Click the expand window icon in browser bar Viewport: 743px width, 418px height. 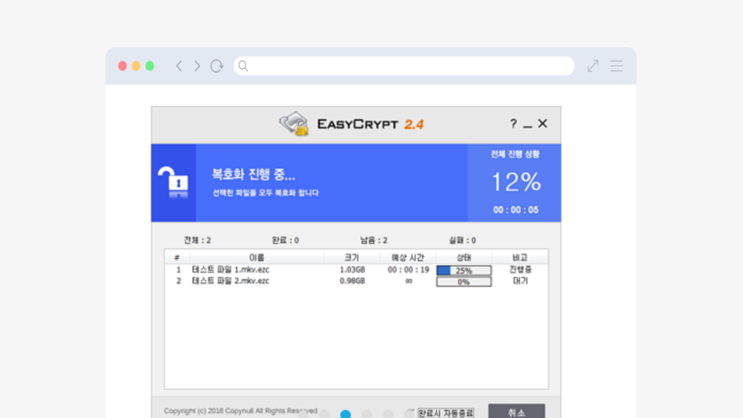tap(592, 65)
